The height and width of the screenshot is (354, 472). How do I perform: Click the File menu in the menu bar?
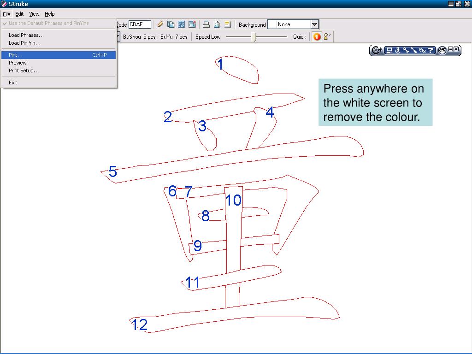pos(6,14)
